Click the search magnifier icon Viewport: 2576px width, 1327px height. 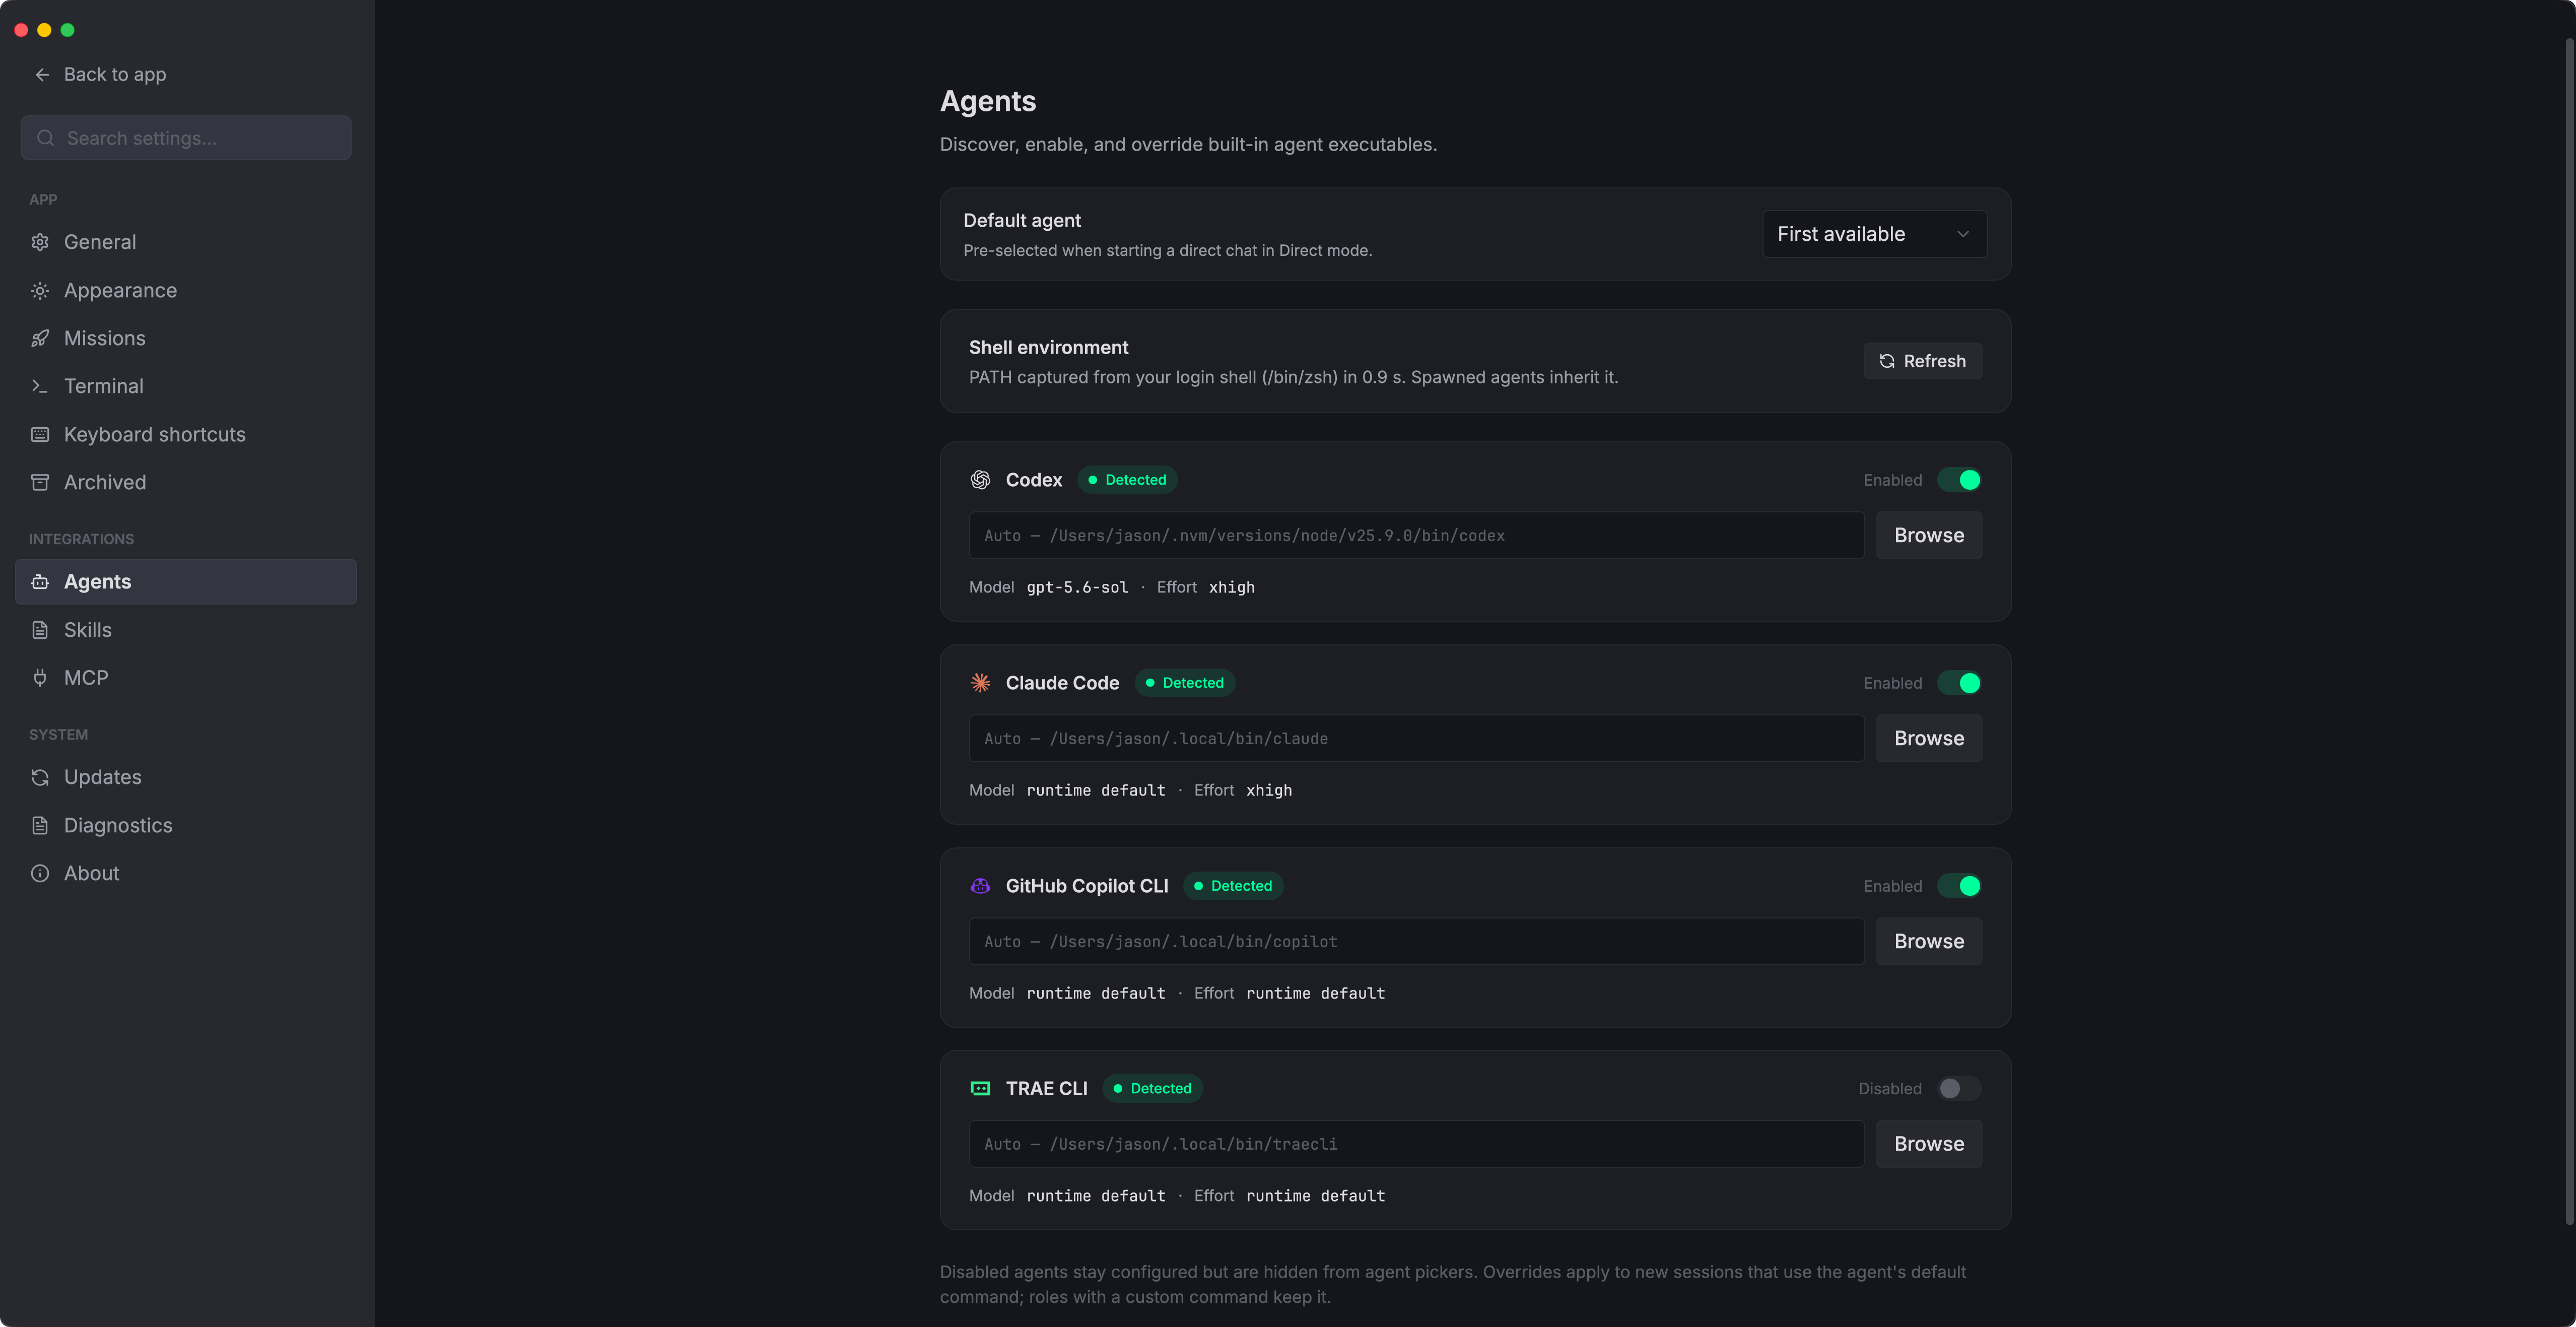pos(45,138)
